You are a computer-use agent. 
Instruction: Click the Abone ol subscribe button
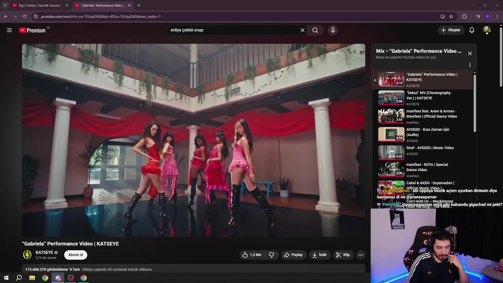coord(75,255)
